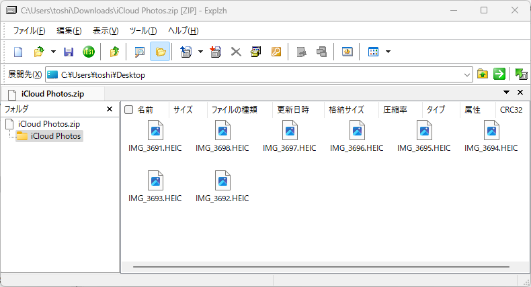Close the iCloud Photos.zip tab
Viewport: 531px width, 287px height.
(520, 93)
